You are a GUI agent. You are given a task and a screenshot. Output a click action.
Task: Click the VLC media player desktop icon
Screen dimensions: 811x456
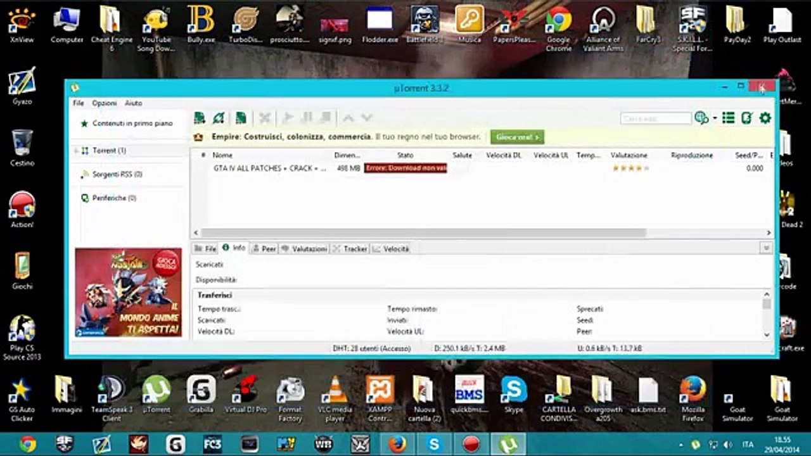(x=335, y=398)
